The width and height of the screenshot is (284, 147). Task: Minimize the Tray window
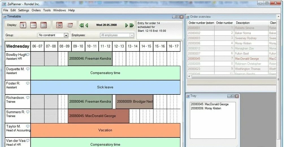pyautogui.click(x=229, y=96)
